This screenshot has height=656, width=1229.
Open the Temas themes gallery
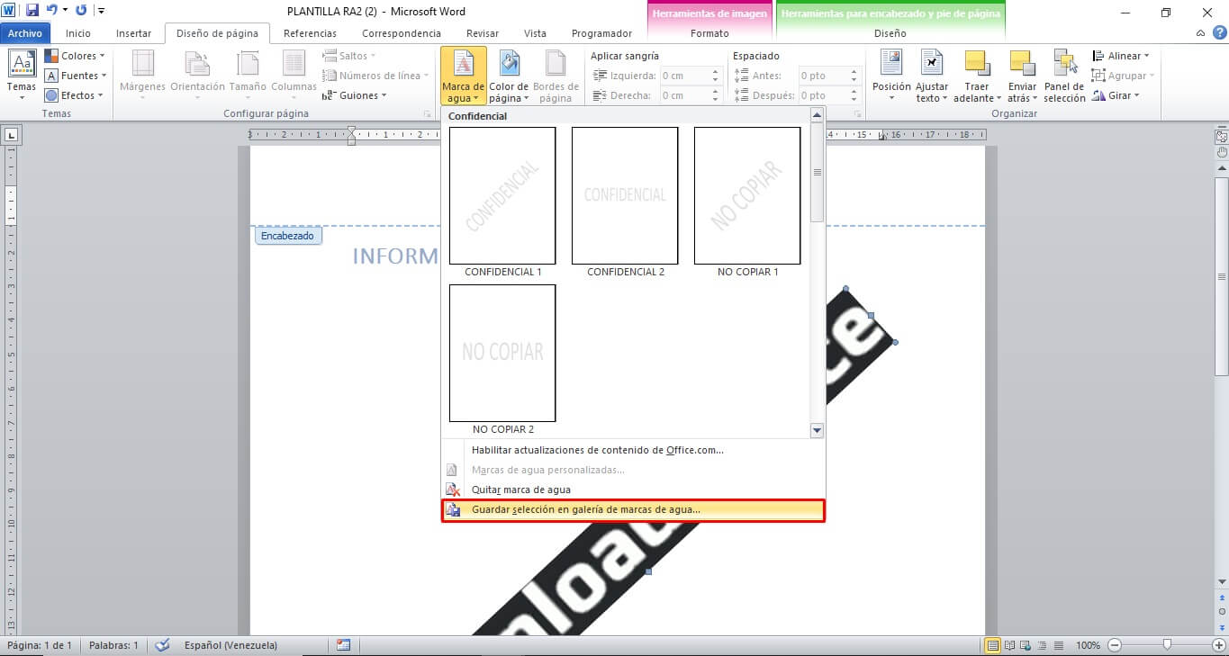(x=22, y=76)
